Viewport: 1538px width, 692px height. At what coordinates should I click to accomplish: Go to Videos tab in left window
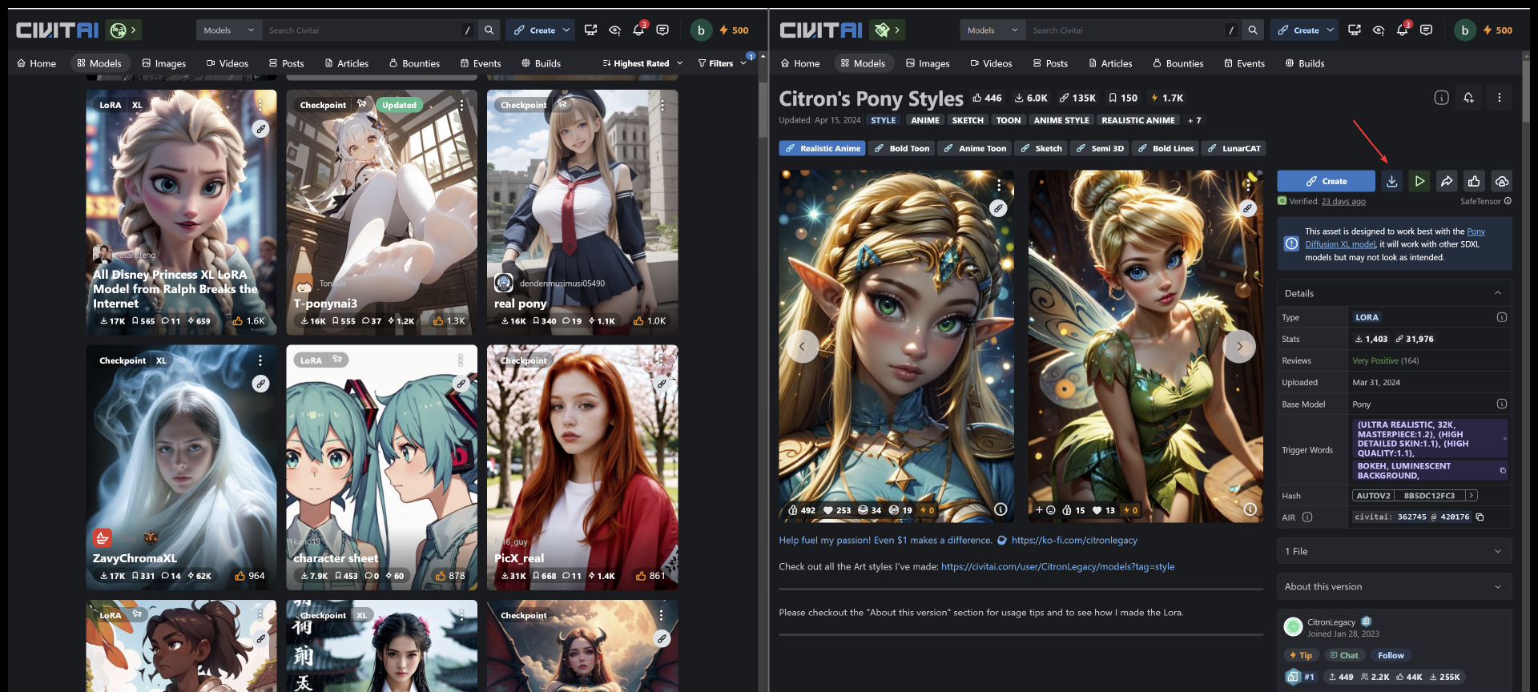(227, 63)
